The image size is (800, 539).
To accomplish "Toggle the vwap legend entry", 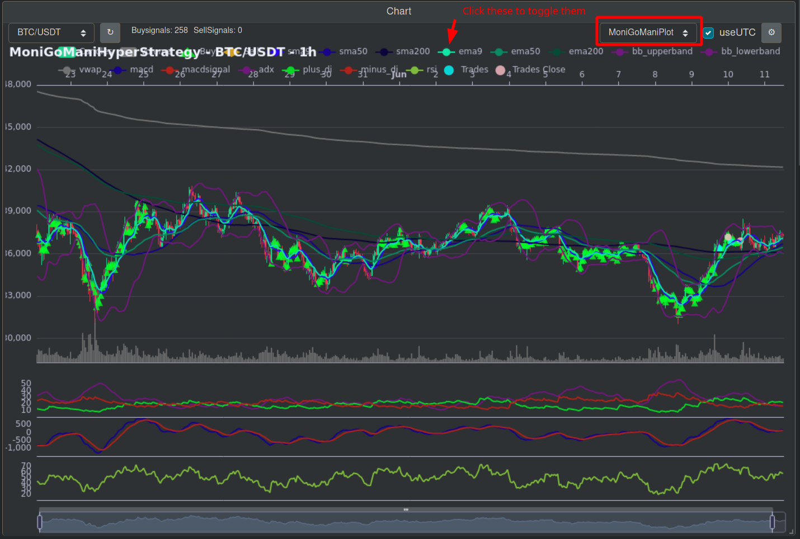I will 80,70.
